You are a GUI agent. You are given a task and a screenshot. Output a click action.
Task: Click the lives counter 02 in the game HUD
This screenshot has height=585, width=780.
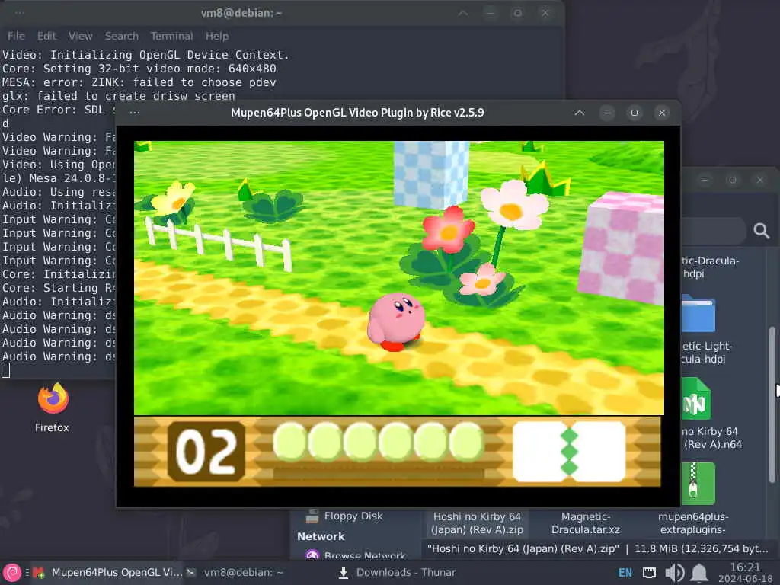pos(206,451)
